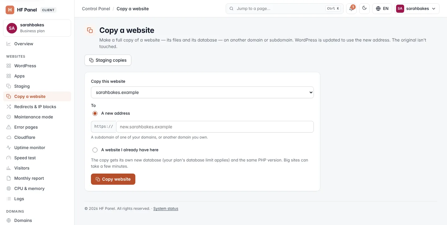Click the CLIENT badge beside HF Panel

point(48,10)
